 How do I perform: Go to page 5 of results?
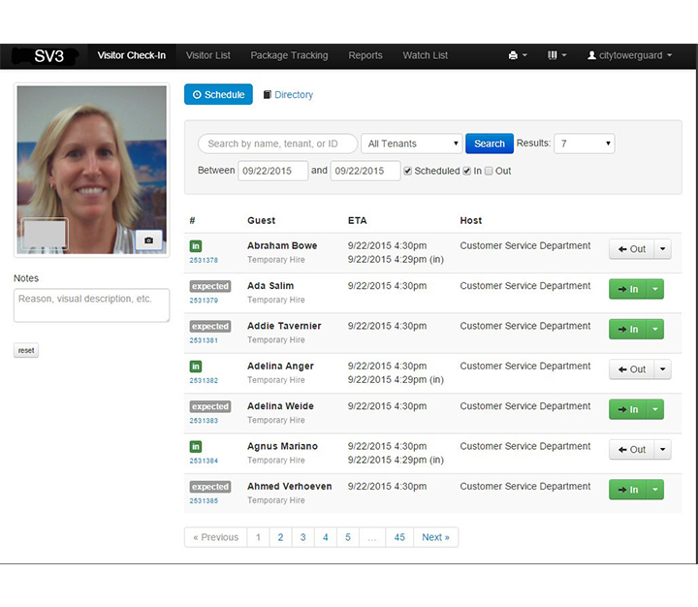348,537
